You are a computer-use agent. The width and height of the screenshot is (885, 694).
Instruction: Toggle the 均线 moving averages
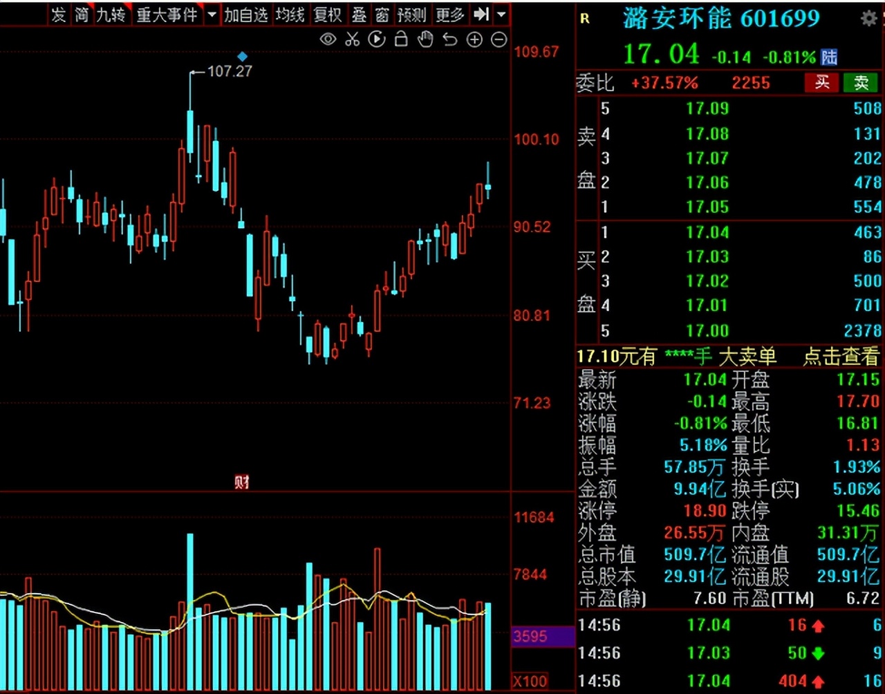coord(290,14)
